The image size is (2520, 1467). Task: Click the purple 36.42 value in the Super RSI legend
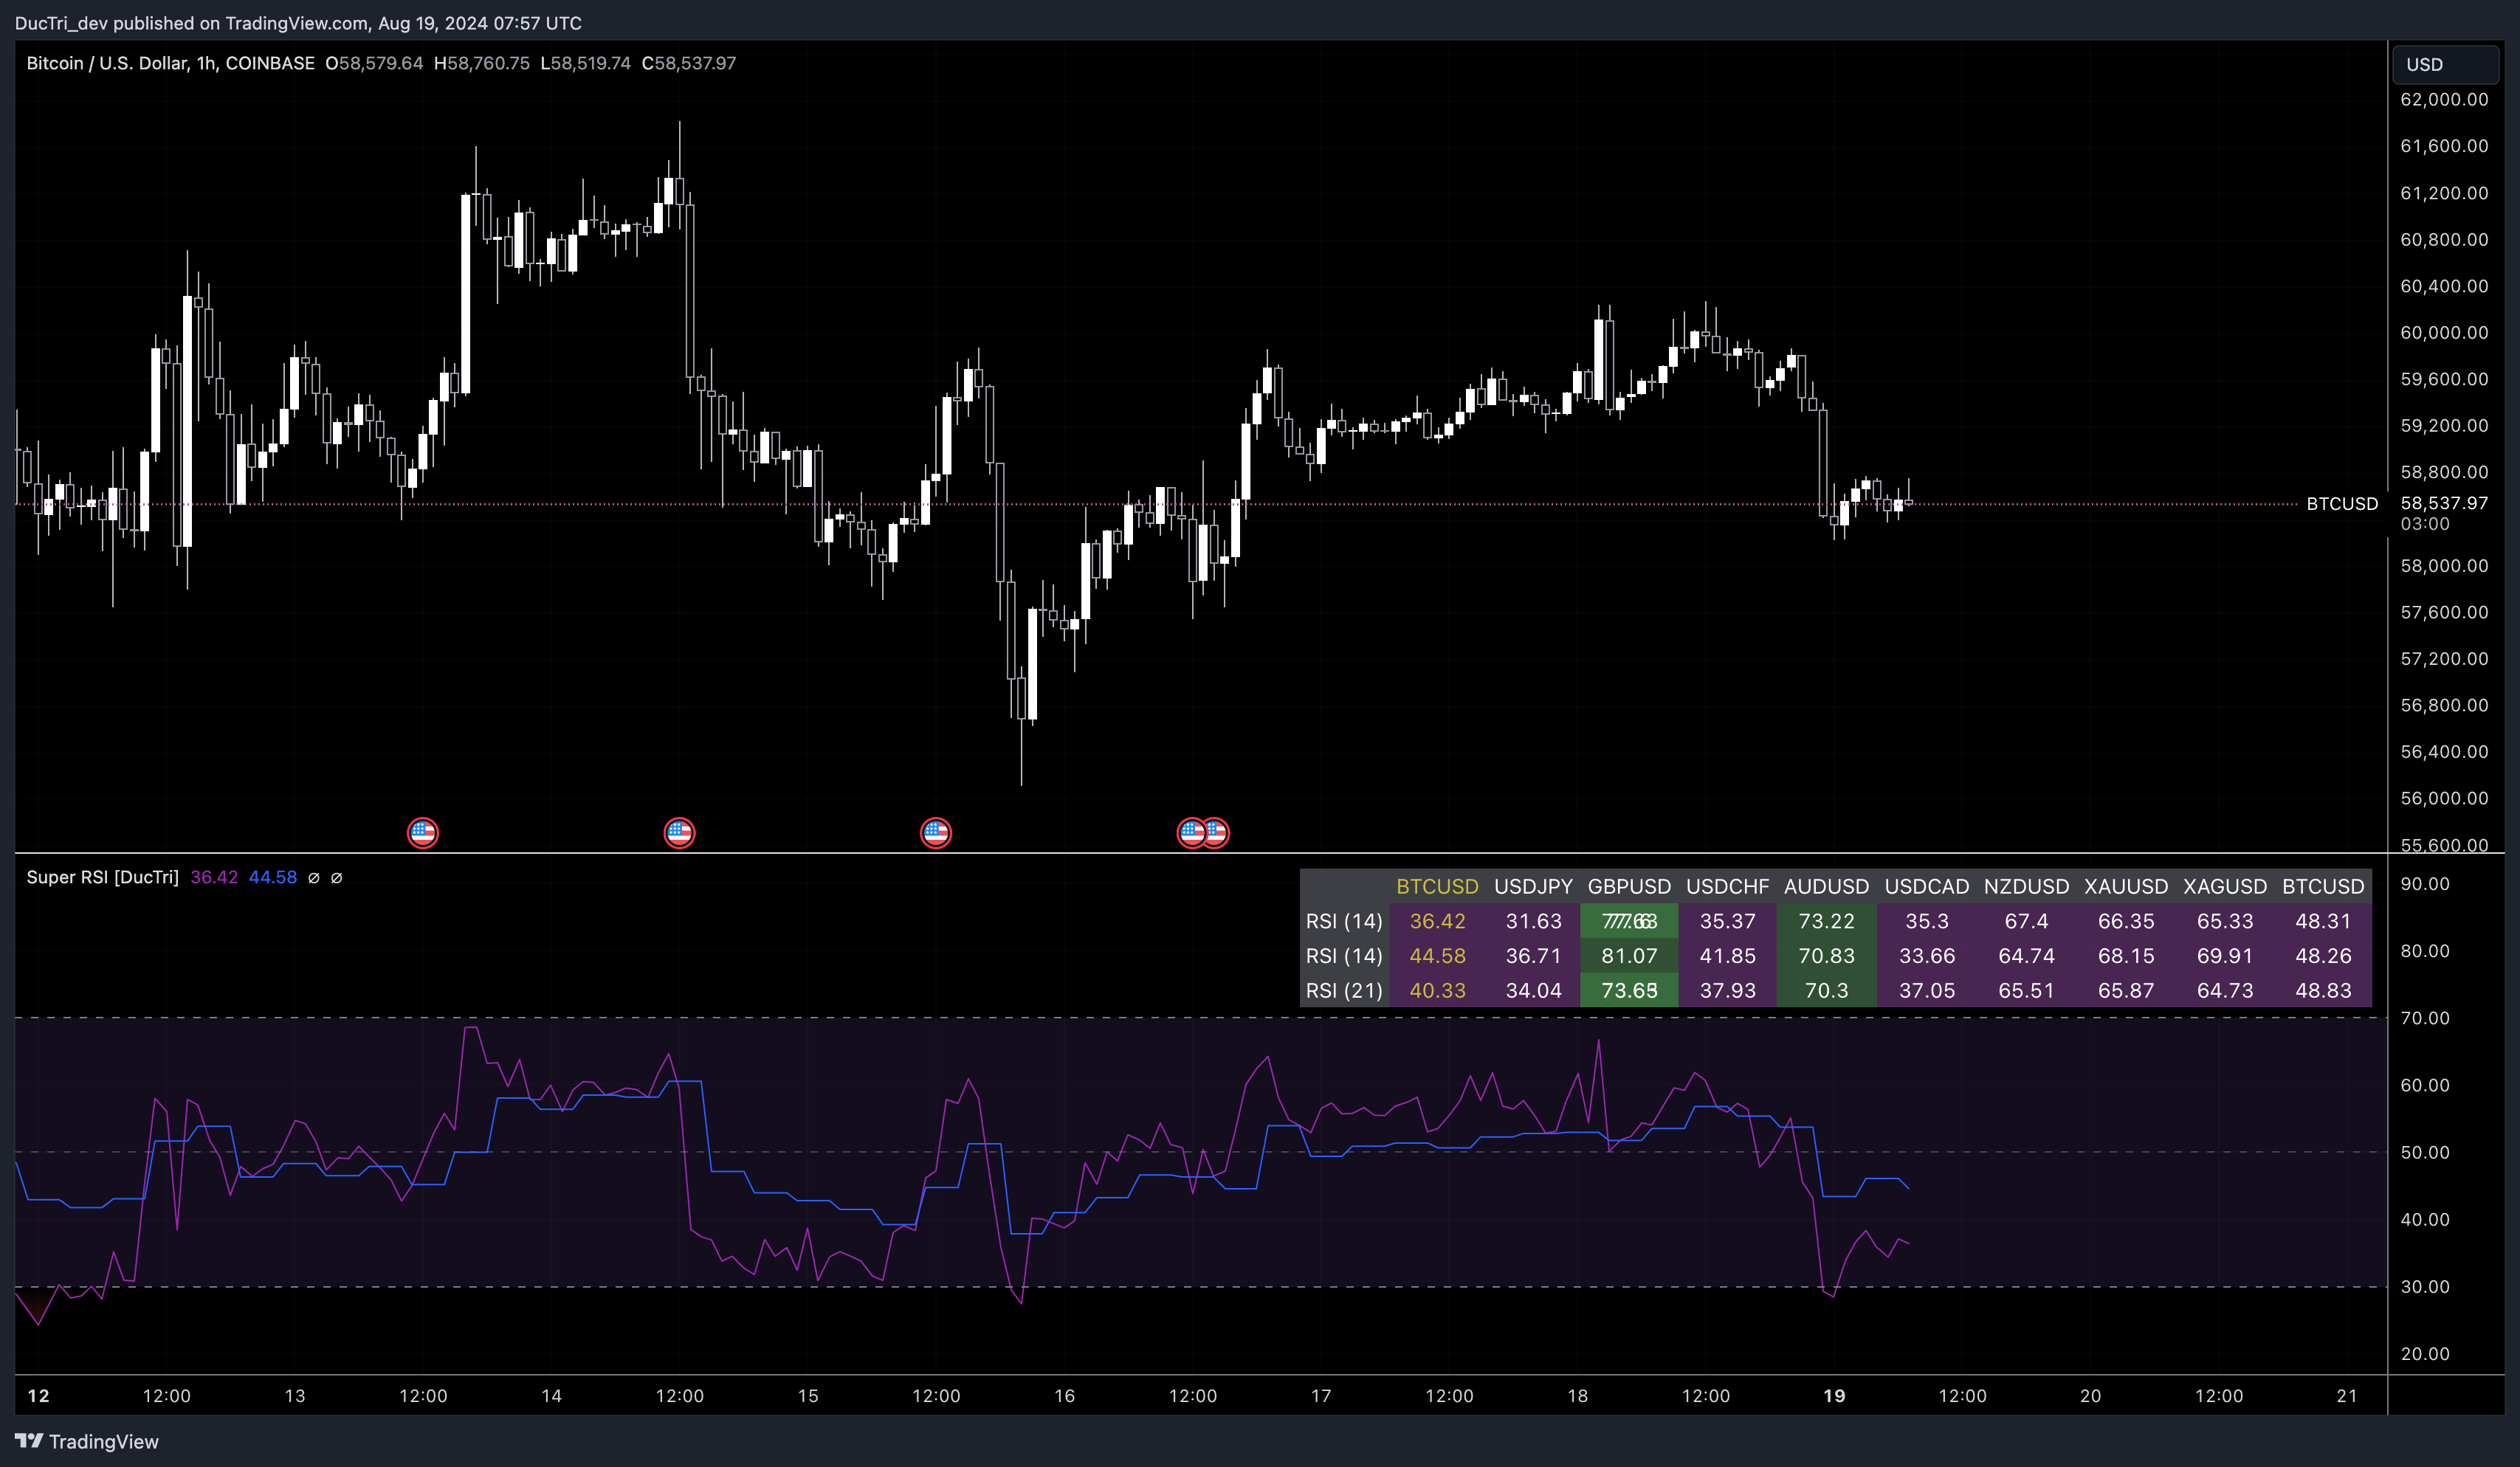tap(214, 877)
